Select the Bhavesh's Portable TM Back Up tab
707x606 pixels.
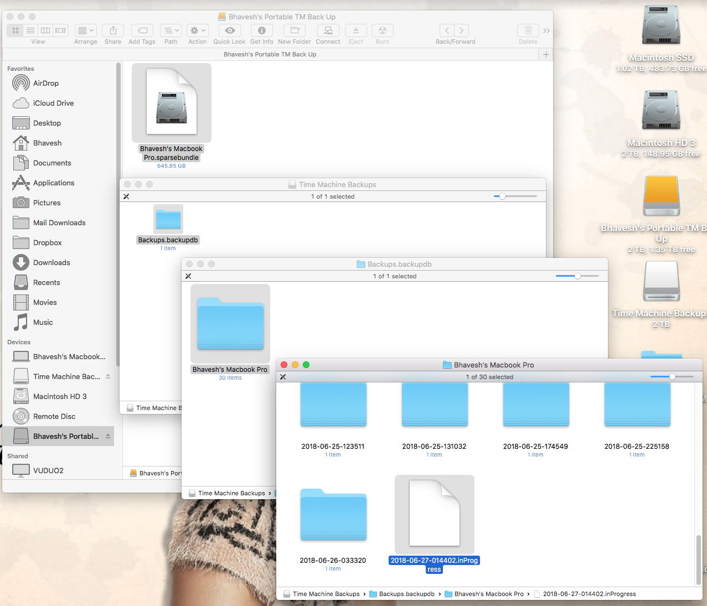click(x=270, y=54)
